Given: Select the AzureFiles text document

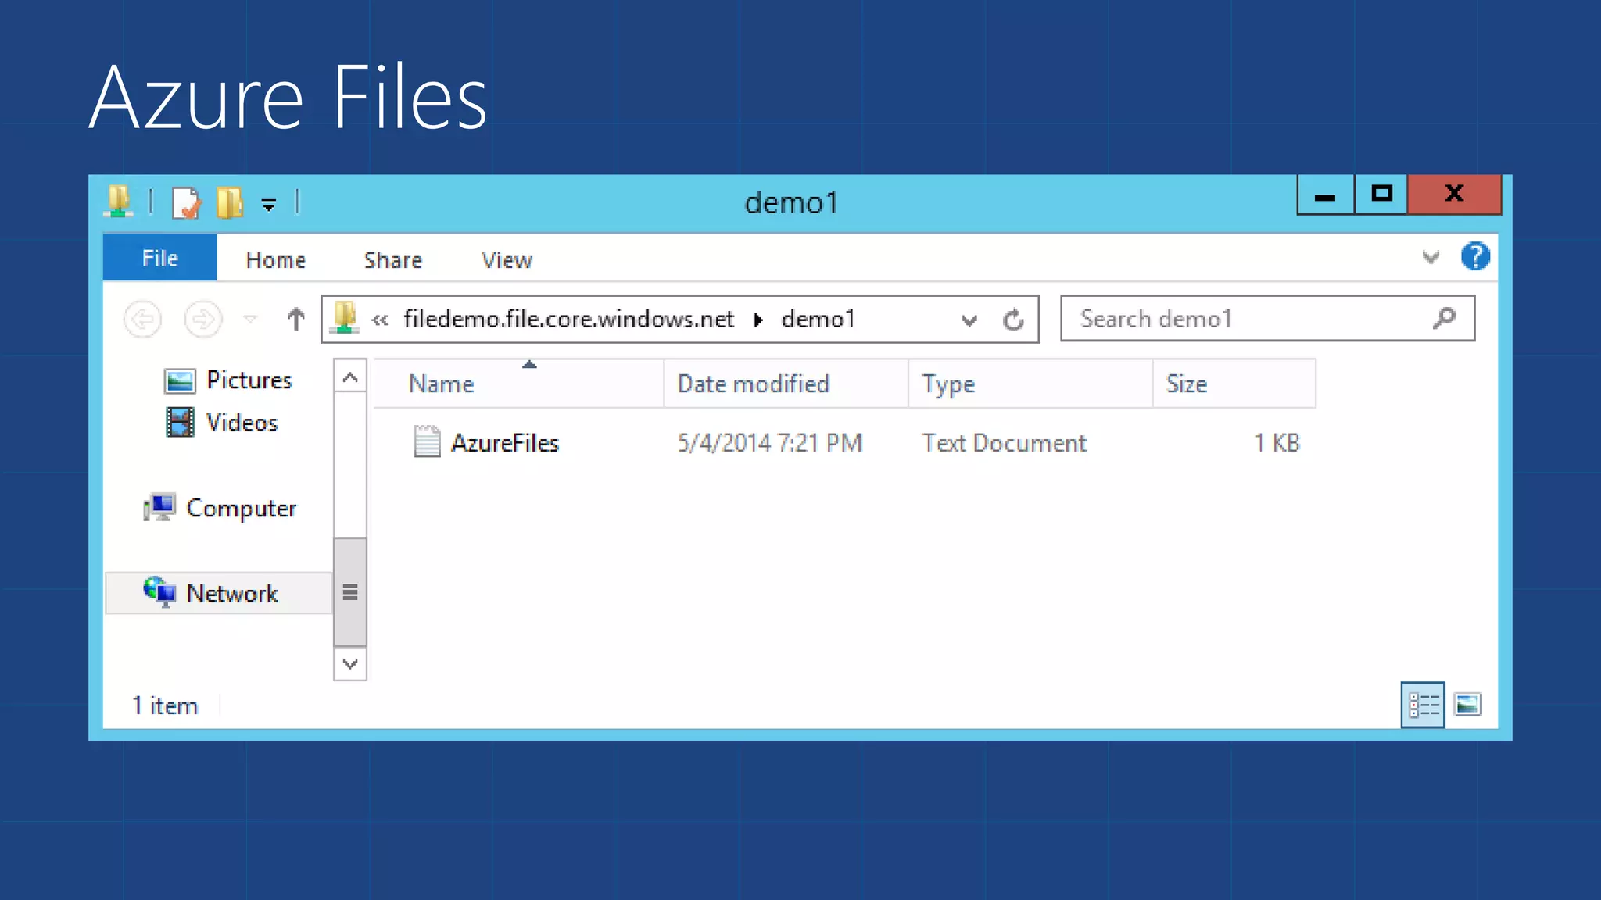Looking at the screenshot, I should pos(505,443).
